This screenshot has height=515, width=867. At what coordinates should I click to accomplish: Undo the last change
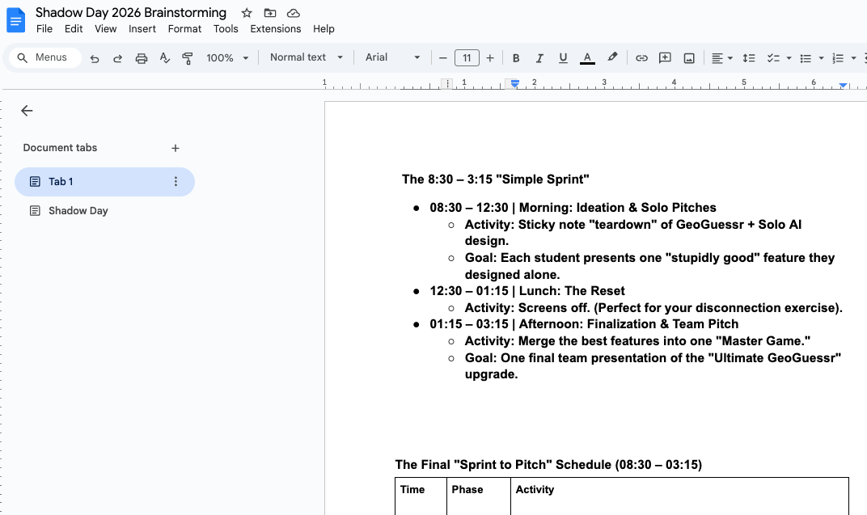pyautogui.click(x=95, y=57)
